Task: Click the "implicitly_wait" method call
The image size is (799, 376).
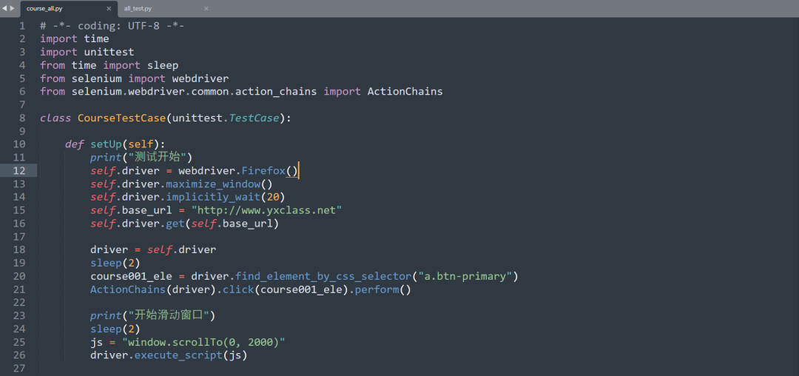Action: 213,197
